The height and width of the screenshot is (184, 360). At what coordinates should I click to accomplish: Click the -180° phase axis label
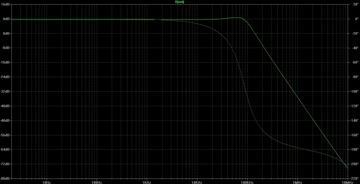355,149
